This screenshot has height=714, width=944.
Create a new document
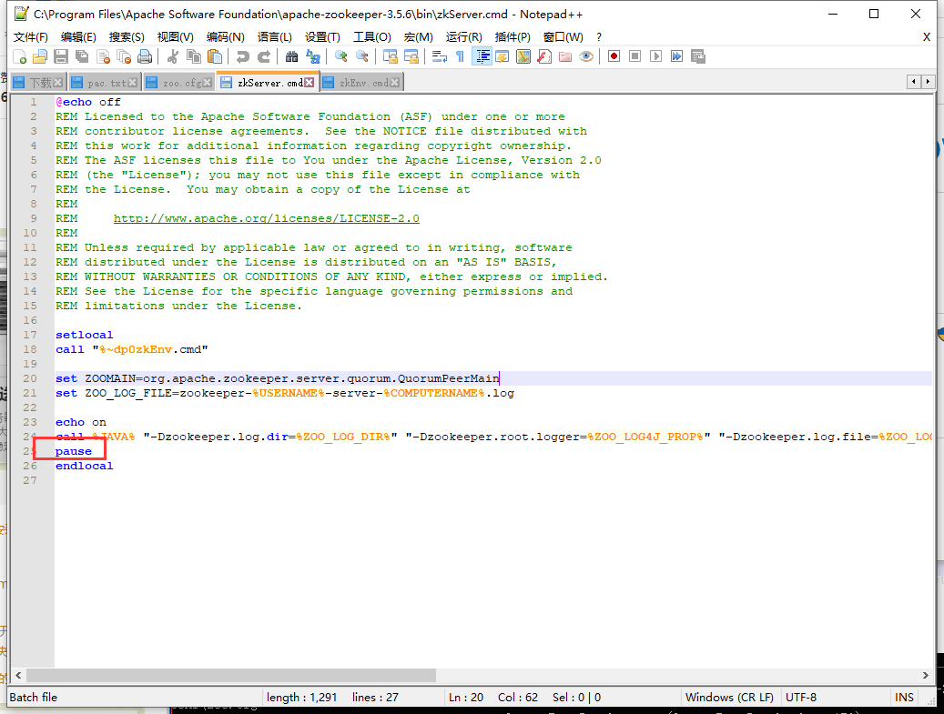[18, 56]
